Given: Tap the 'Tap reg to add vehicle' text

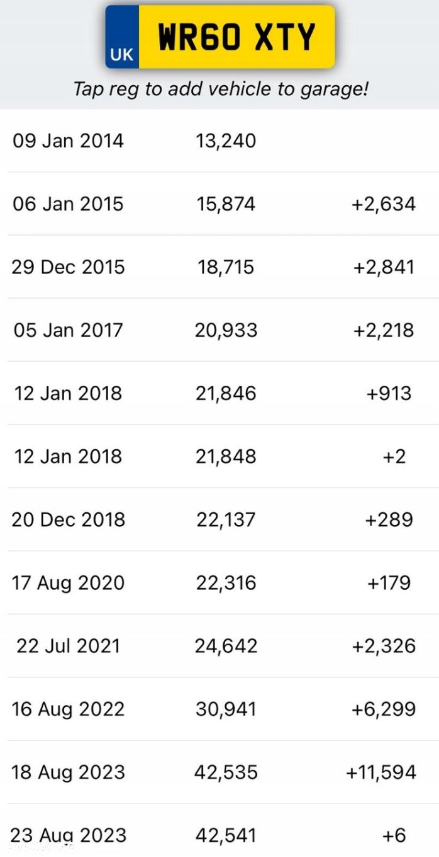Looking at the screenshot, I should [x=220, y=89].
